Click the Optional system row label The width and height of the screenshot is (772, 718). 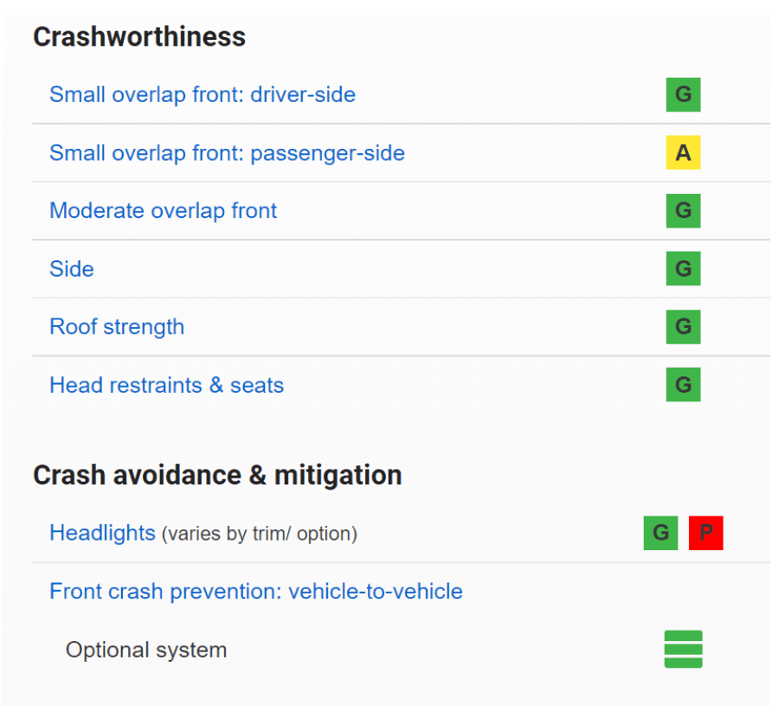coord(146,650)
